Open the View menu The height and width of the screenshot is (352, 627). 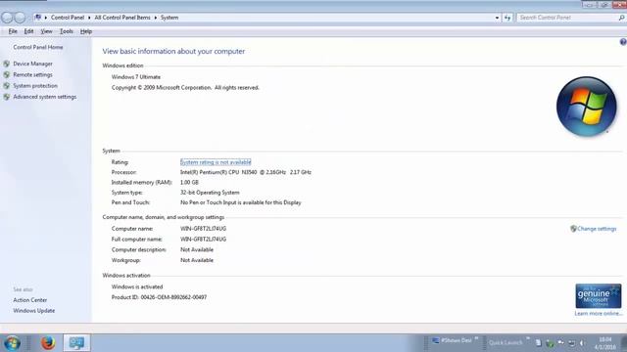tap(46, 31)
